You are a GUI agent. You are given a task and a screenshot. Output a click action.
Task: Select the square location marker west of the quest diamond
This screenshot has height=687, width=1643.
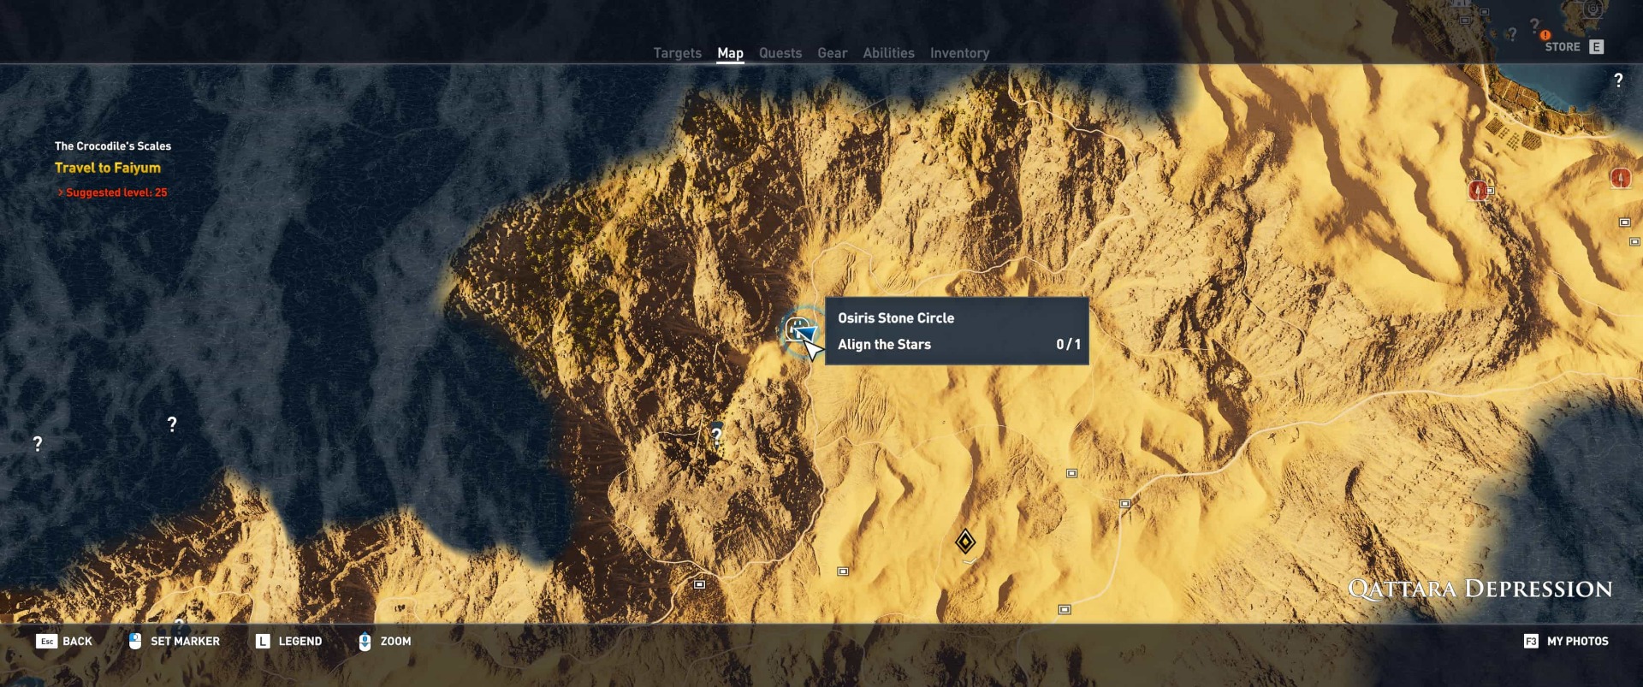(843, 572)
